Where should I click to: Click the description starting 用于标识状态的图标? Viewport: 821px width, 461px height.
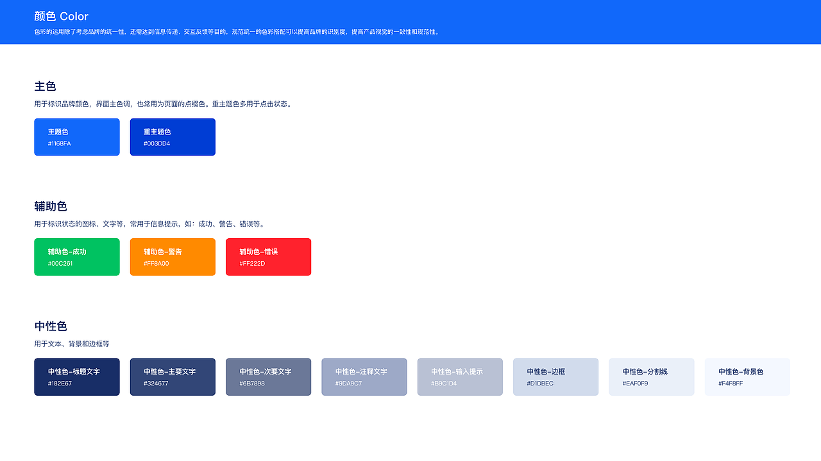click(149, 224)
